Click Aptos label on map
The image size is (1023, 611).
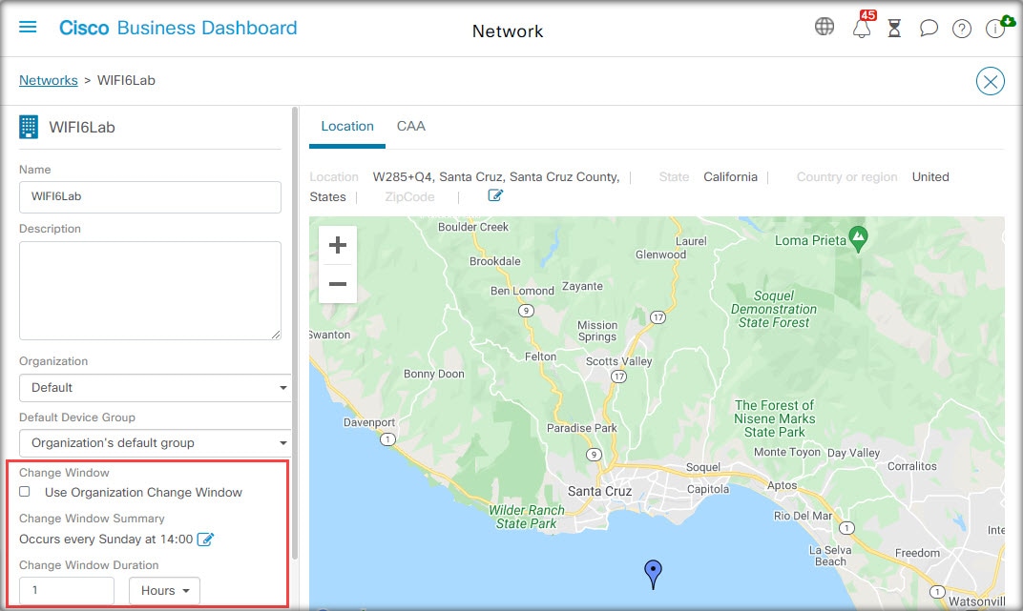pos(783,485)
